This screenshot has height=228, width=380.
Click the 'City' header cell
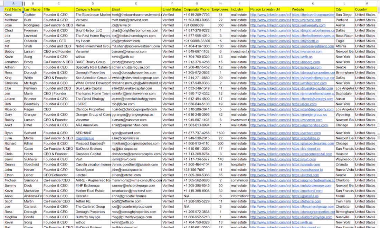click(344, 9)
